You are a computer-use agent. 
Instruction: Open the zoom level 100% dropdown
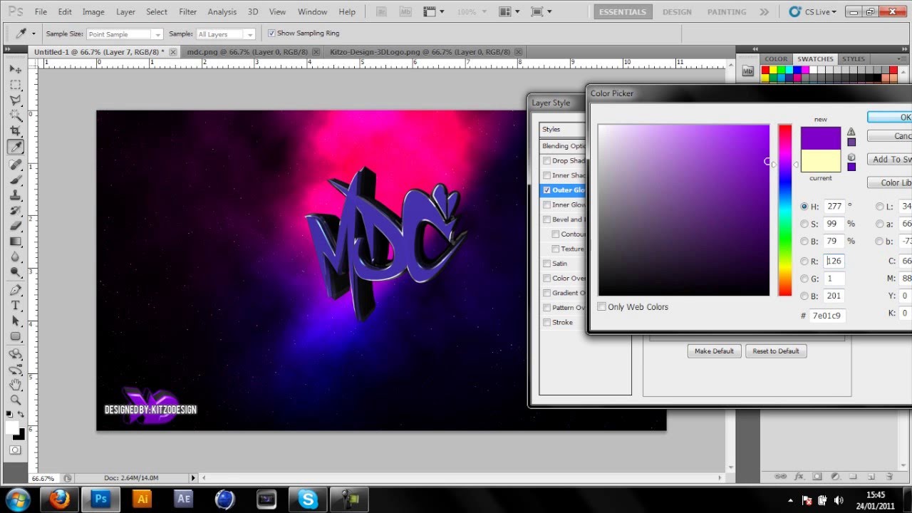point(471,12)
